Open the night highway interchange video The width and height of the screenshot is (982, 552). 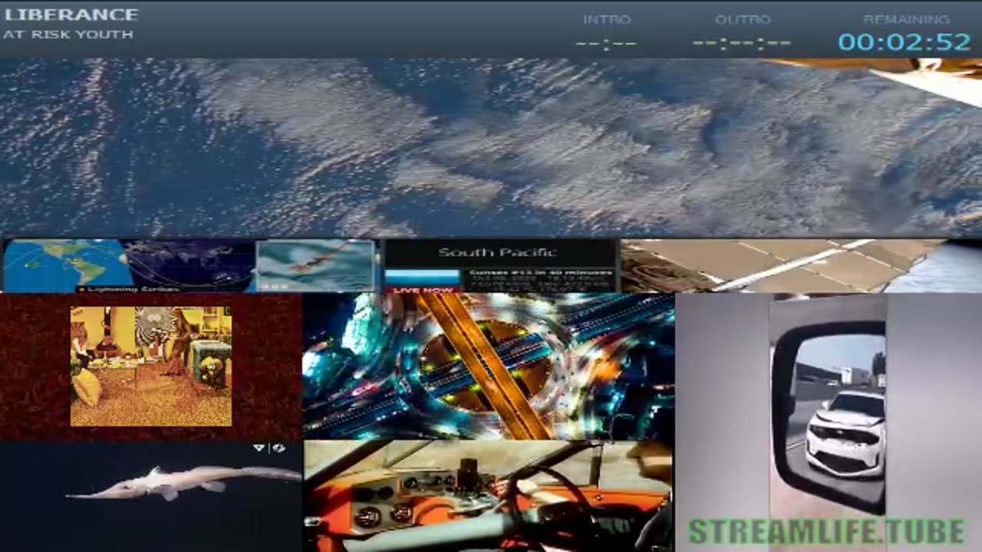[x=489, y=366]
